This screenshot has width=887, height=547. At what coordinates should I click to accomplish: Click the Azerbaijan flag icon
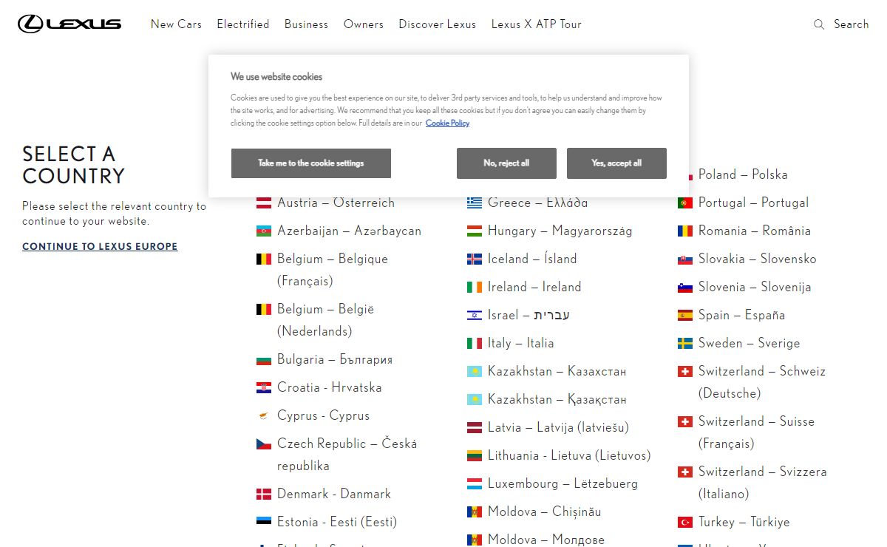point(264,231)
